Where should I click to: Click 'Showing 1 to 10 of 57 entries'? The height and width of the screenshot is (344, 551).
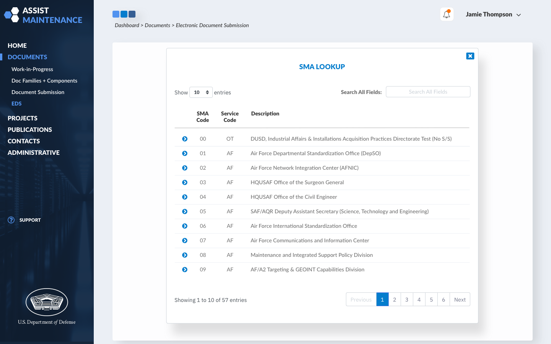pos(210,300)
